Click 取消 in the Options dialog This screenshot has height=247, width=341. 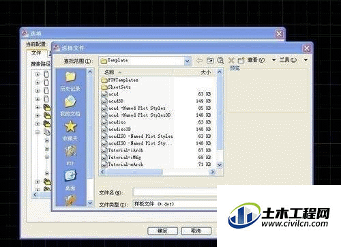[x=196, y=231]
